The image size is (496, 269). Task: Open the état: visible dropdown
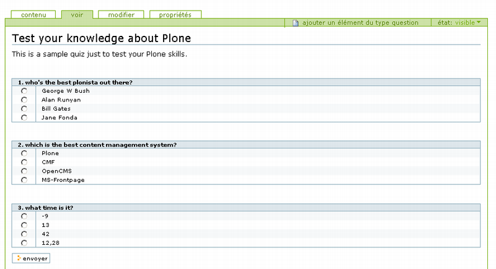tap(459, 23)
